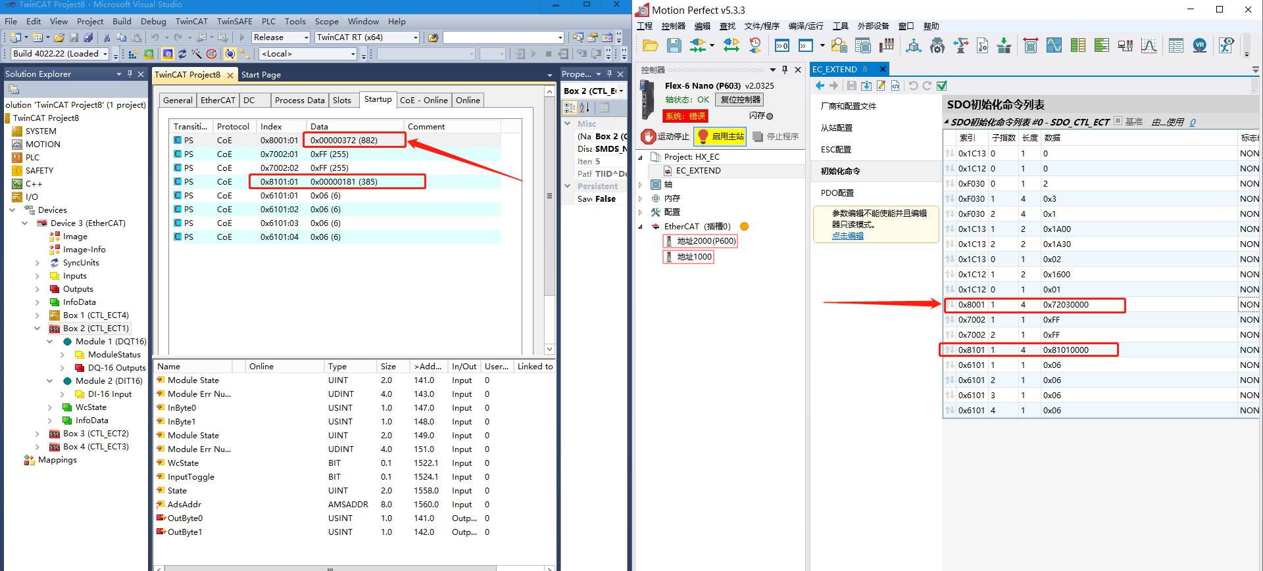This screenshot has width=1263, height=571.
Task: Open project folder icon in Motion Perfect toolbar
Action: 650,45
